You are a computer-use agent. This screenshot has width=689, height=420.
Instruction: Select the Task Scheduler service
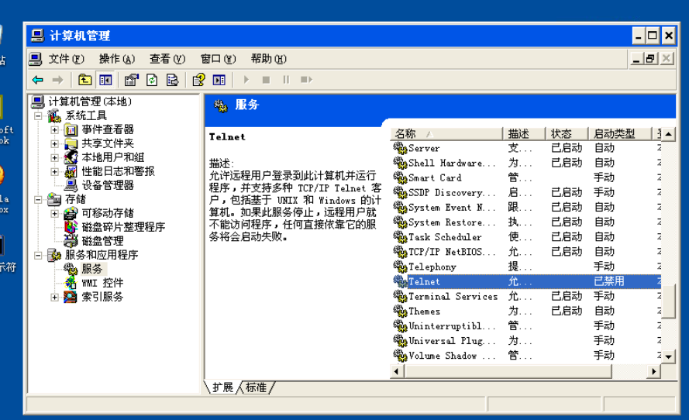526,237
